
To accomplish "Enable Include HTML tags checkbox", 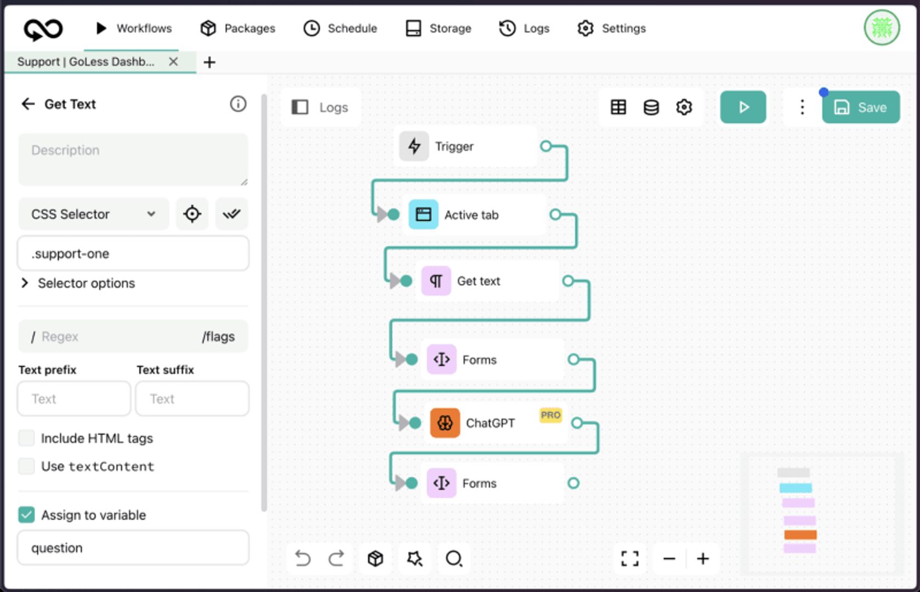I will (x=26, y=438).
